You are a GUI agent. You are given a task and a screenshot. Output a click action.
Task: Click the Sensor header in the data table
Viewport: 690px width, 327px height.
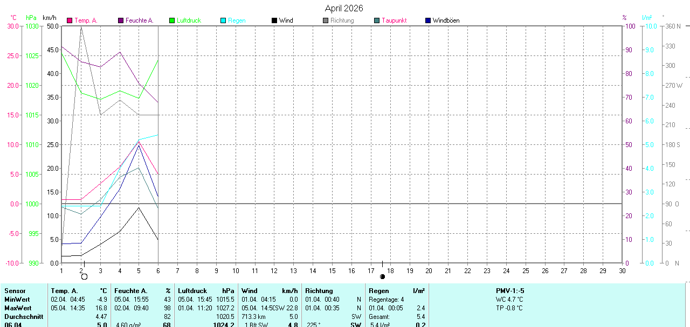15,291
